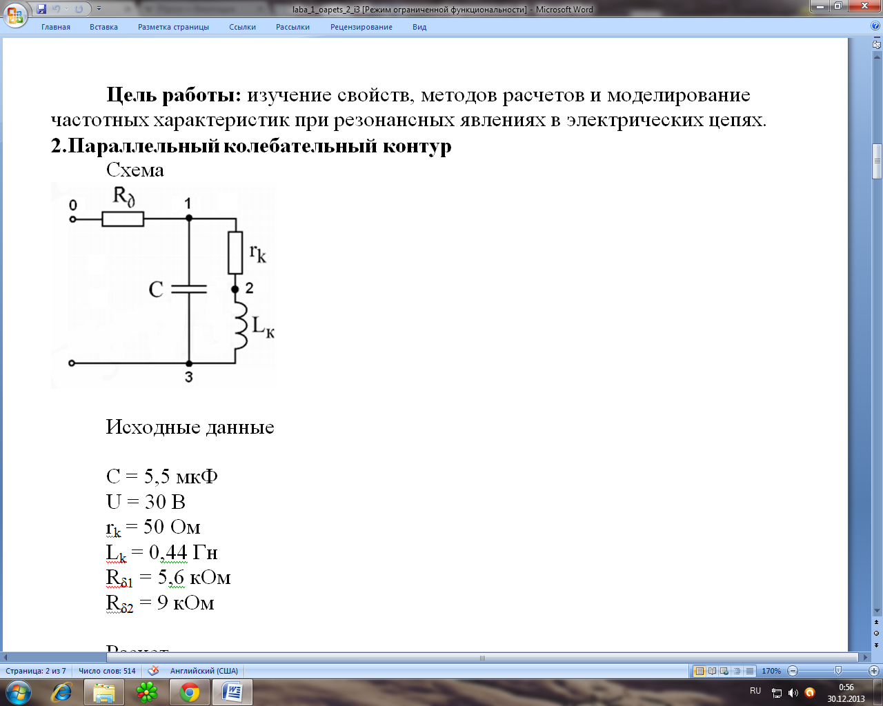Go to next page browse button
The height and width of the screenshot is (706, 883).
click(877, 645)
